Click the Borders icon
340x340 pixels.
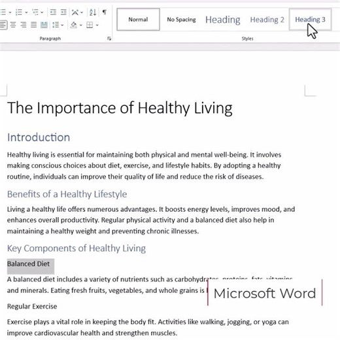pos(90,25)
